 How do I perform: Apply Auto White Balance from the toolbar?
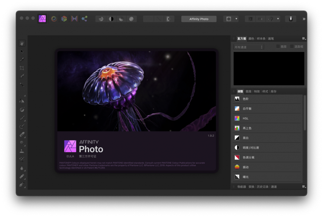(131, 19)
